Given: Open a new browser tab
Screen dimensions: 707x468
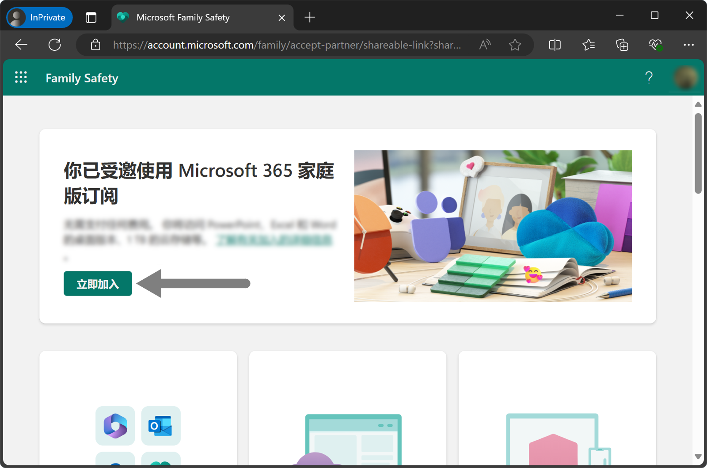Looking at the screenshot, I should tap(310, 18).
